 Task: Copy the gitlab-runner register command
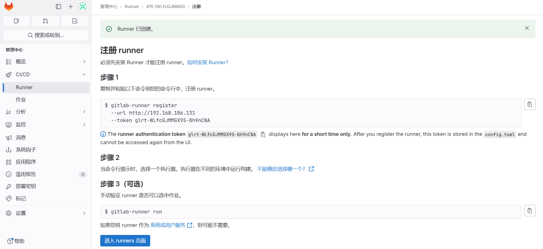(530, 104)
